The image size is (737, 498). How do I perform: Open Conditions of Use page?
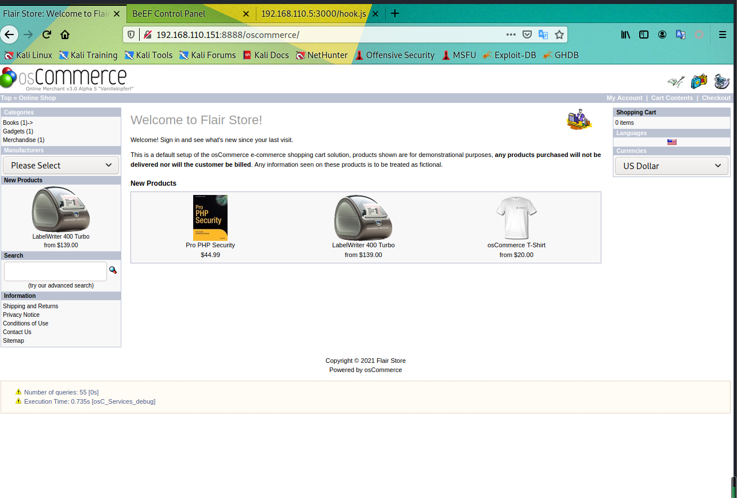(x=25, y=323)
